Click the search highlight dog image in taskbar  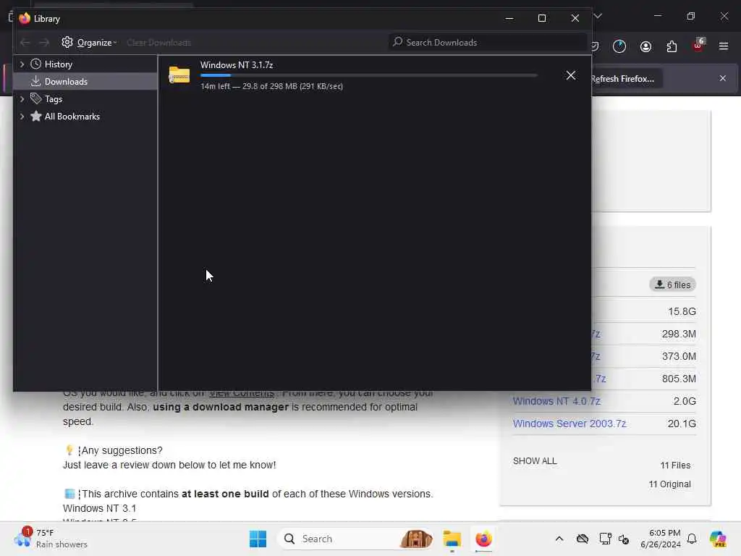416,539
